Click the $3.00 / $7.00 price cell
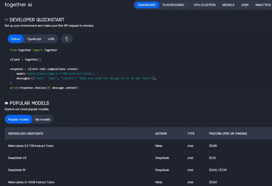Image resolution: width=272 pixels, height=186 pixels. [x=218, y=170]
